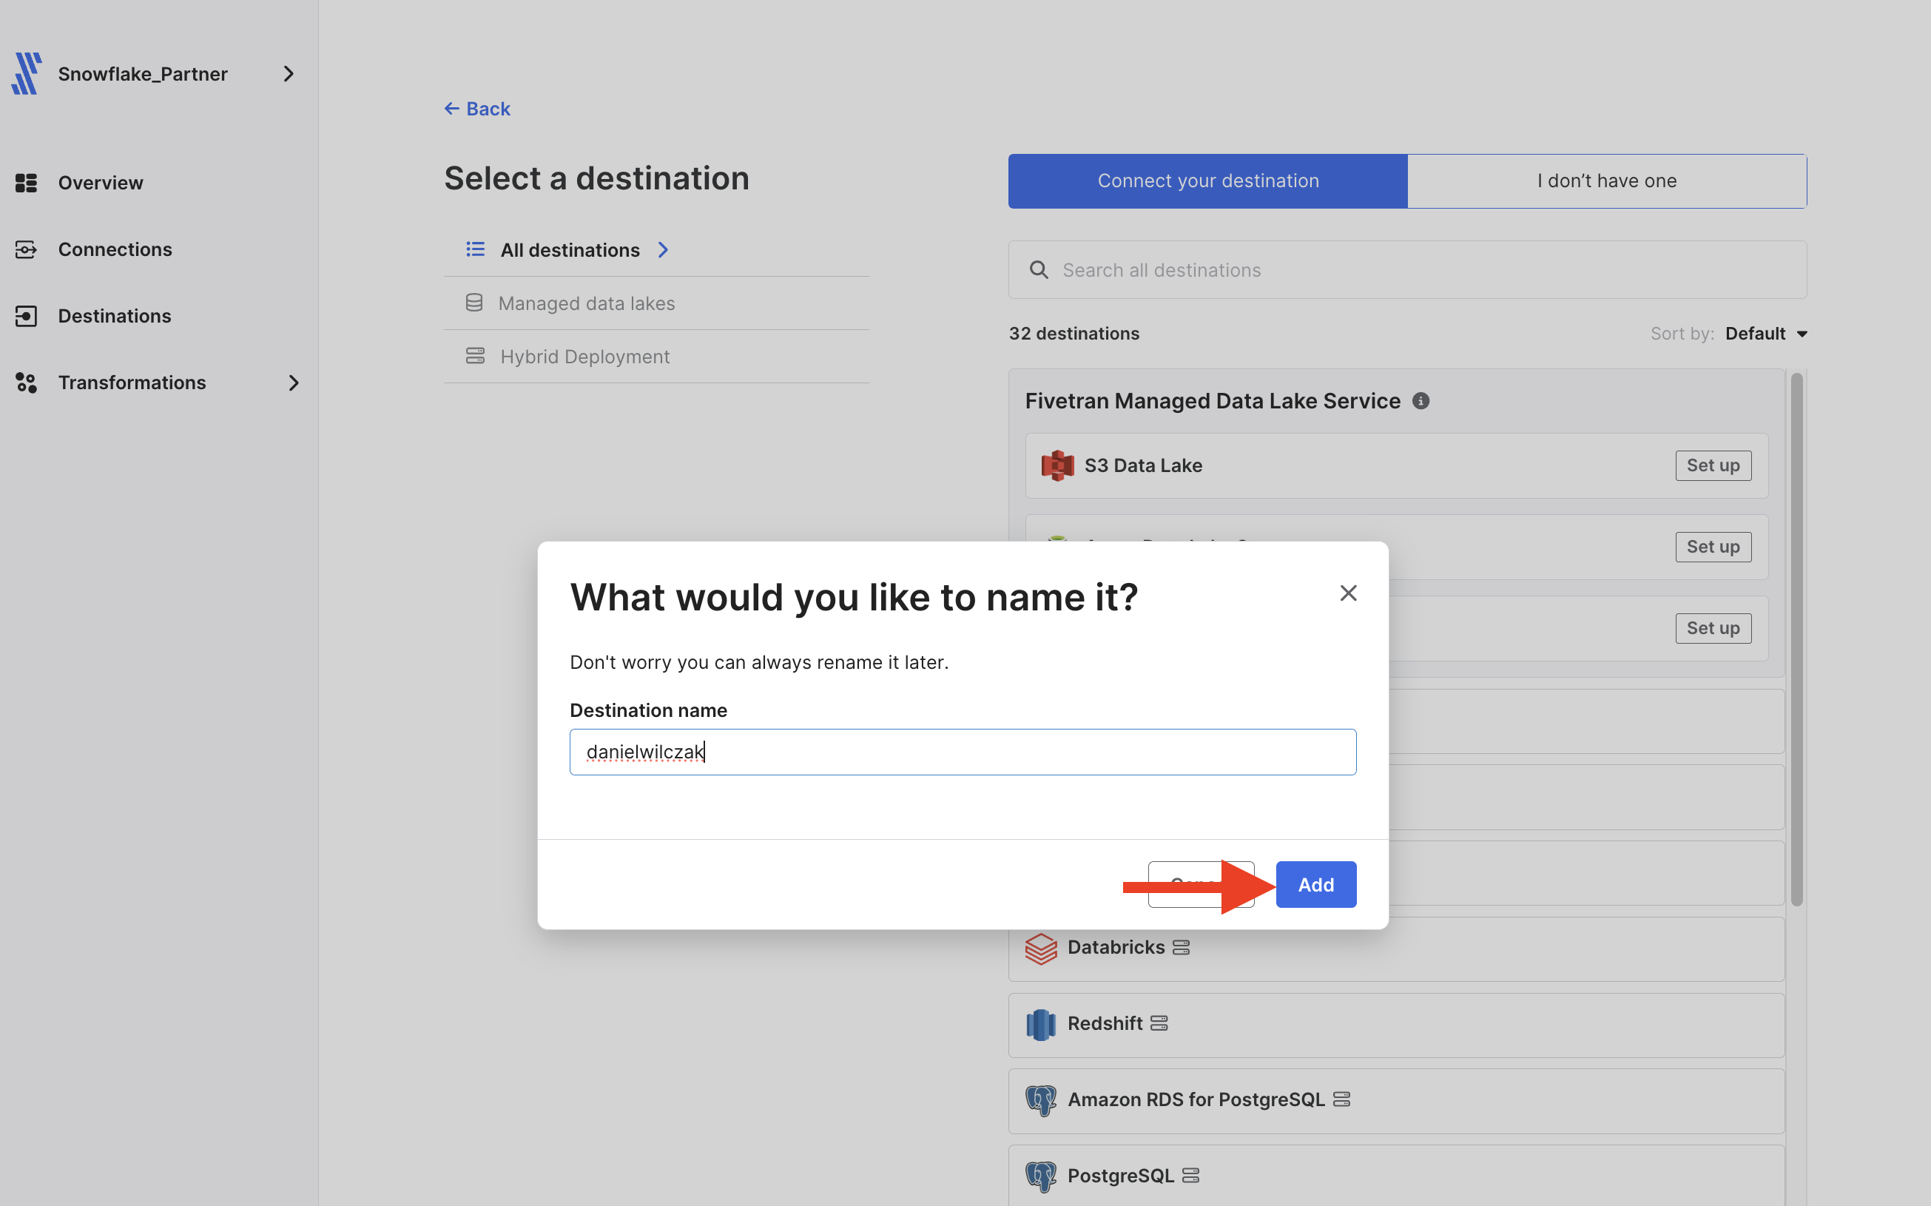This screenshot has height=1206, width=1931.
Task: Expand the Snowflake_Partner account chevron
Action: [289, 74]
